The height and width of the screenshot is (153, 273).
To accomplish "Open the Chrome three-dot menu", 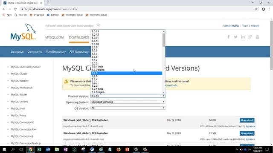I will (269, 9).
